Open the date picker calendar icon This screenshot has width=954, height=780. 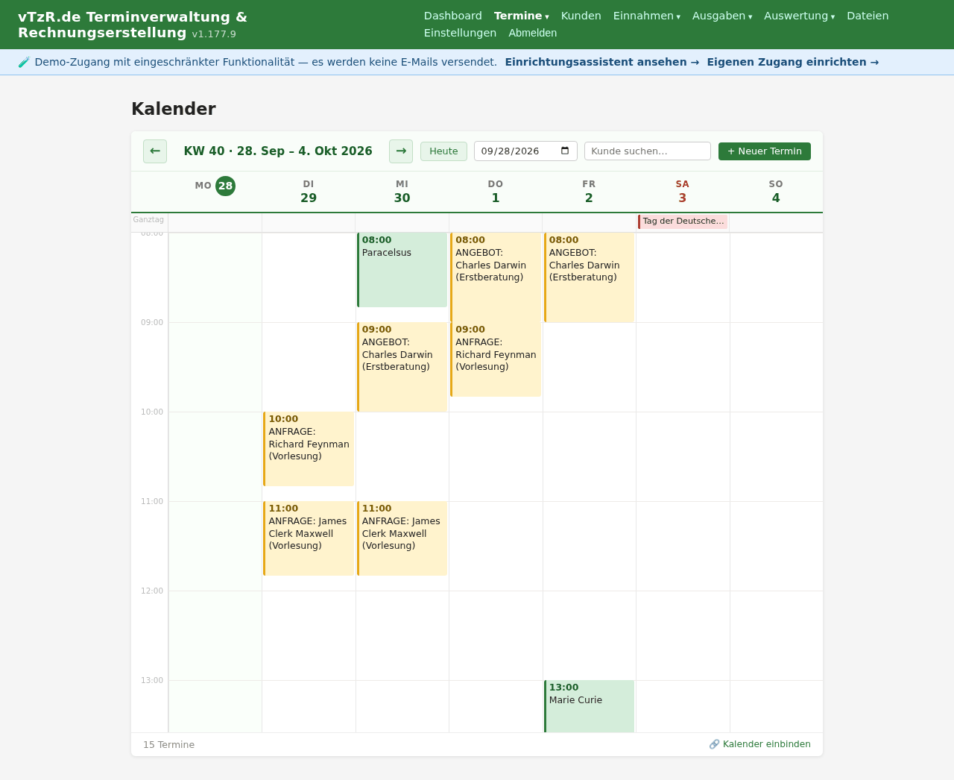[x=565, y=151]
